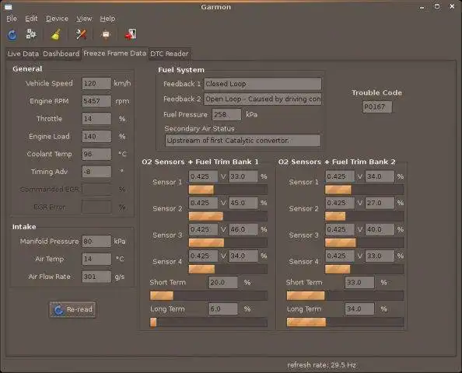Click the Feedback 2 Open Loop field
Image resolution: width=462 pixels, height=373 pixels.
pyautogui.click(x=263, y=99)
